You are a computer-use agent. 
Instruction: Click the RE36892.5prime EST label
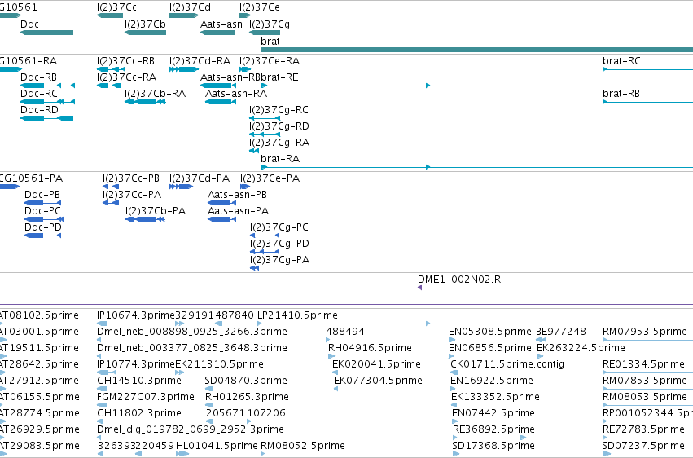coord(493,429)
